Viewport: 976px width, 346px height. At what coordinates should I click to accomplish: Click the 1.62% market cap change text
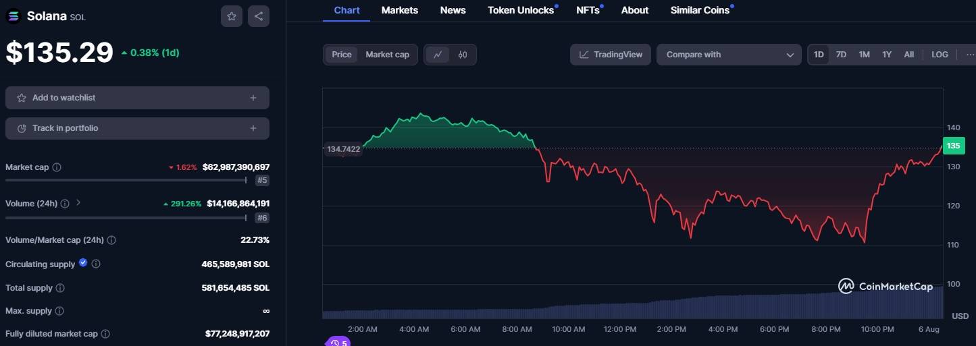coord(186,167)
